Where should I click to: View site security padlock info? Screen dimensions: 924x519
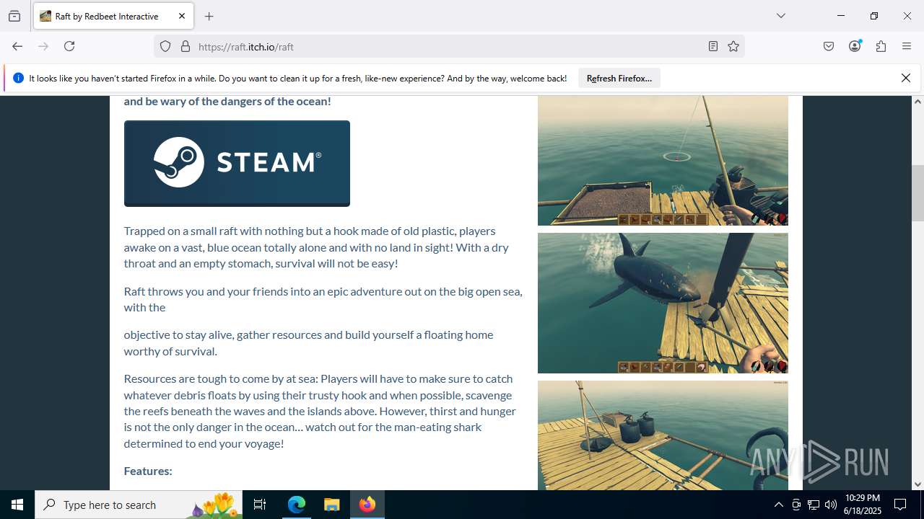186,46
